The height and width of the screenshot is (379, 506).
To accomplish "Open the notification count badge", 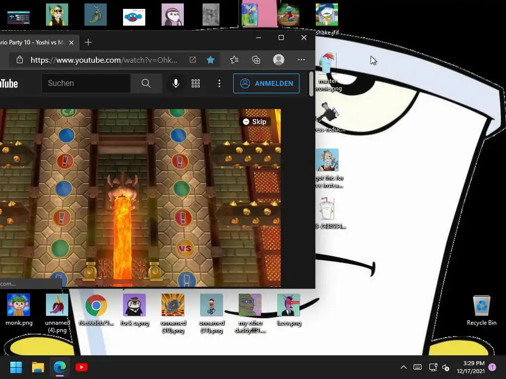I will (492, 367).
